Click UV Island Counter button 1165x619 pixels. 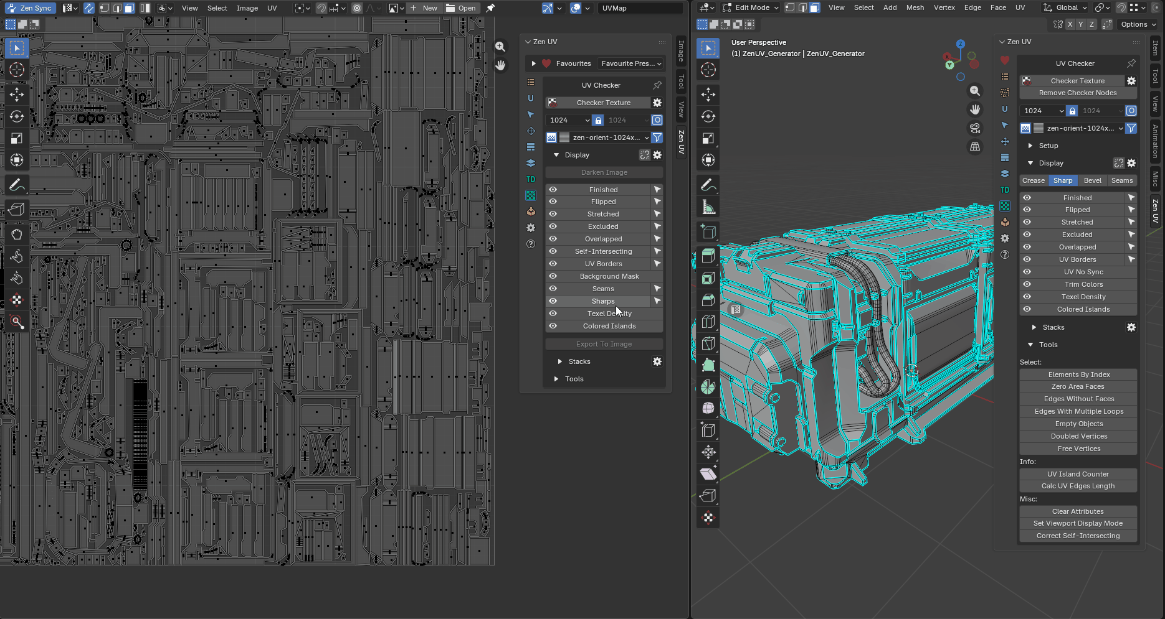tap(1077, 474)
